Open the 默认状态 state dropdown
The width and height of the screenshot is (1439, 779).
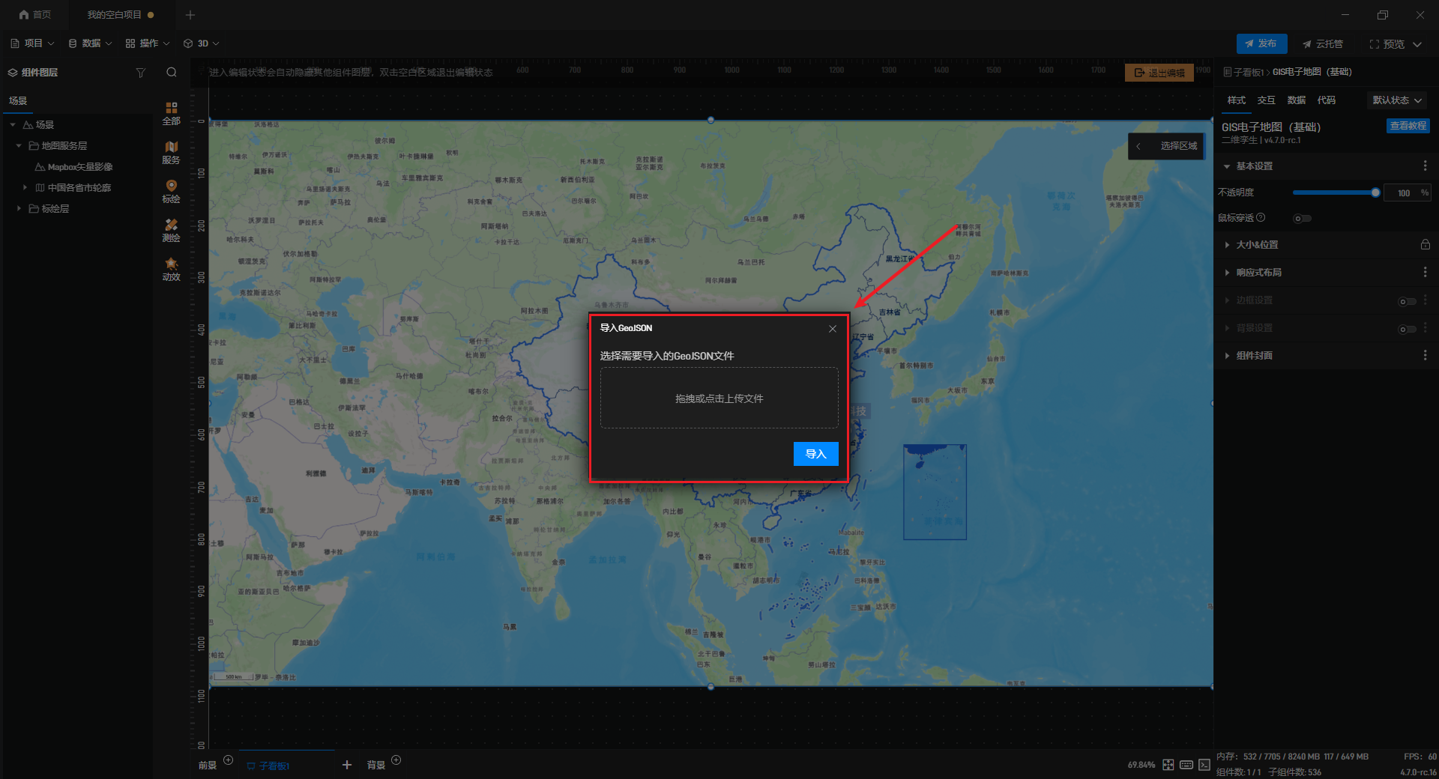1396,100
